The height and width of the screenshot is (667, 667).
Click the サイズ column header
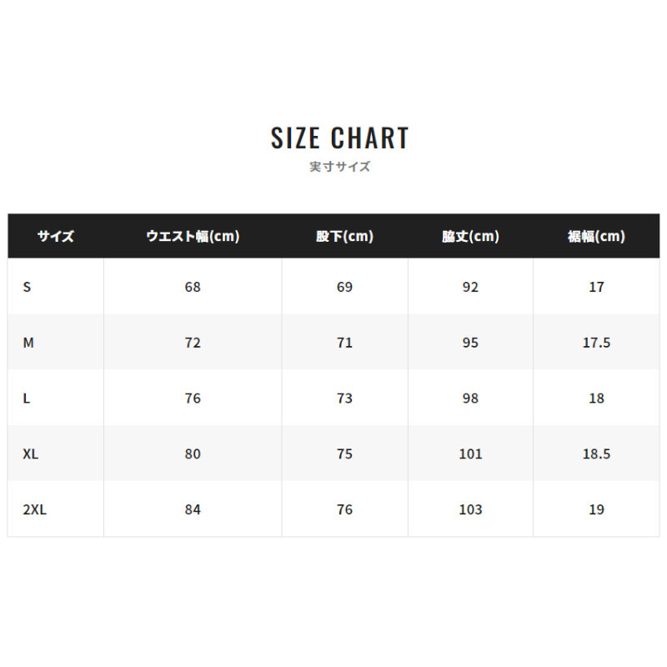point(55,236)
